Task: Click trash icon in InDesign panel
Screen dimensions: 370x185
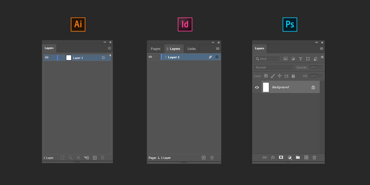Action: pos(212,158)
